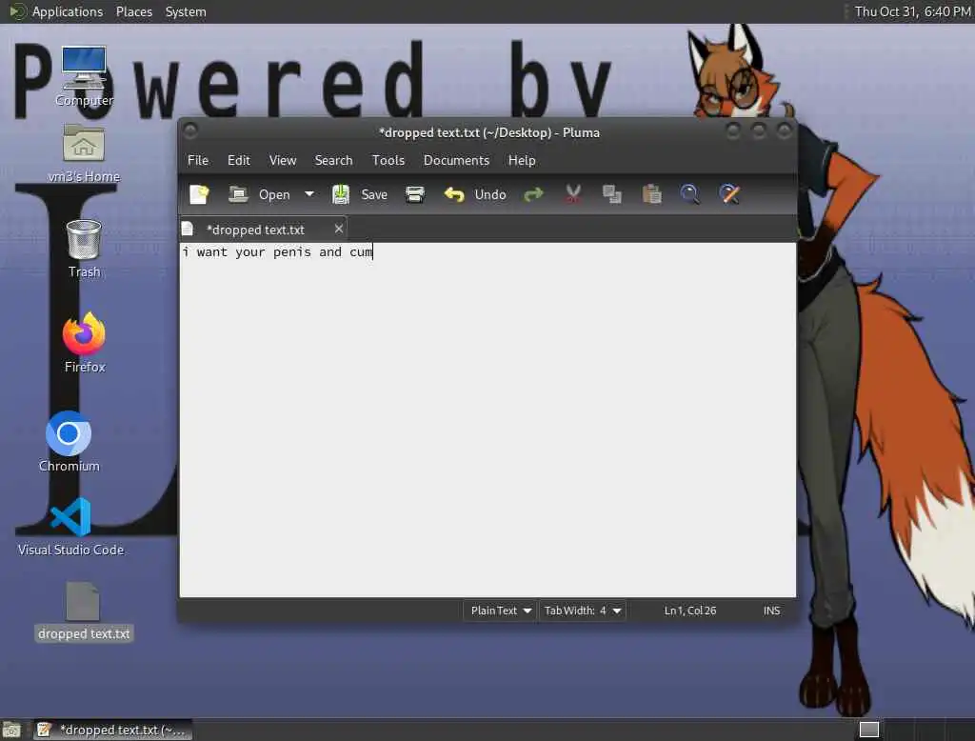The width and height of the screenshot is (975, 741).
Task: Select the Chromium desktop icon
Action: click(x=69, y=441)
